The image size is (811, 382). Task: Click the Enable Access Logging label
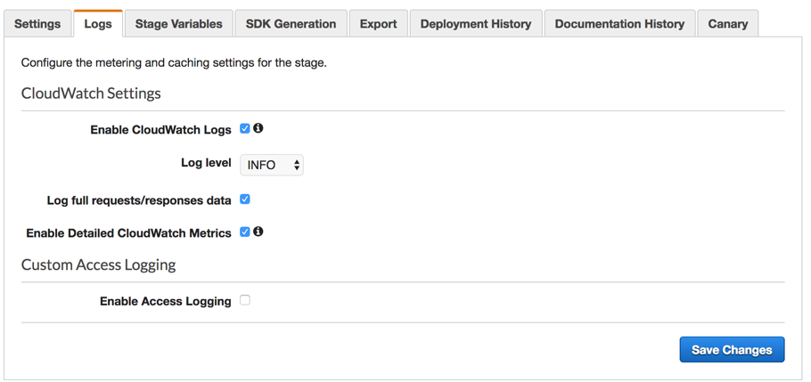click(x=165, y=302)
